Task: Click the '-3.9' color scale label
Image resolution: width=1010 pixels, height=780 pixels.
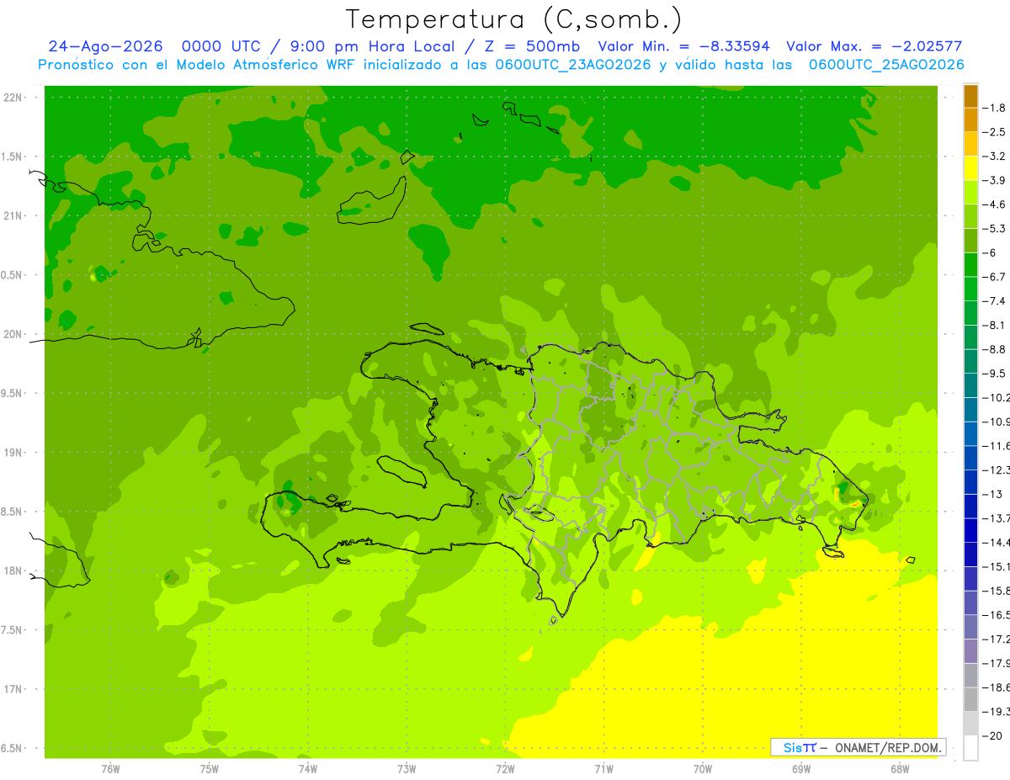Action: (x=996, y=180)
